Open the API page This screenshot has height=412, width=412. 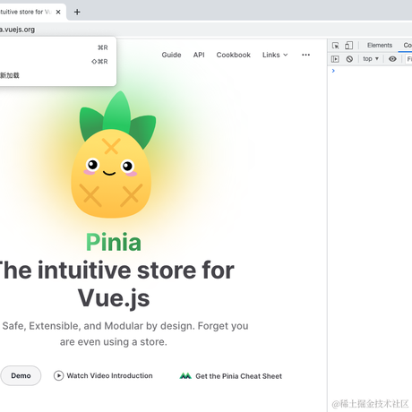click(x=199, y=55)
